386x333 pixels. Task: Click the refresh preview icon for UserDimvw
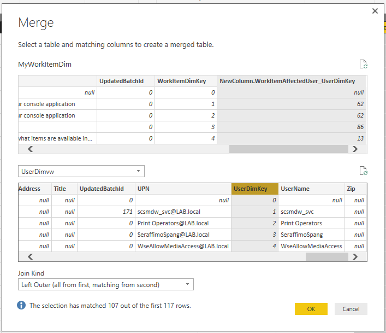tap(363, 171)
